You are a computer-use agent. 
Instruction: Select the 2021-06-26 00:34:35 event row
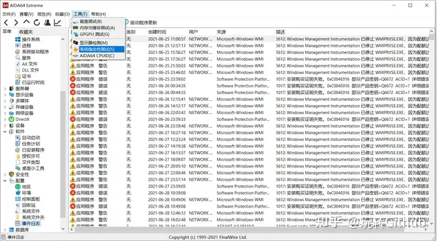pyautogui.click(x=249, y=86)
